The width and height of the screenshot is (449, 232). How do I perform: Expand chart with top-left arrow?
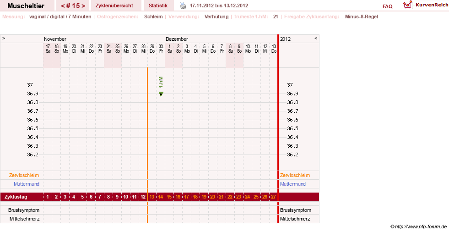pyautogui.click(x=4, y=38)
